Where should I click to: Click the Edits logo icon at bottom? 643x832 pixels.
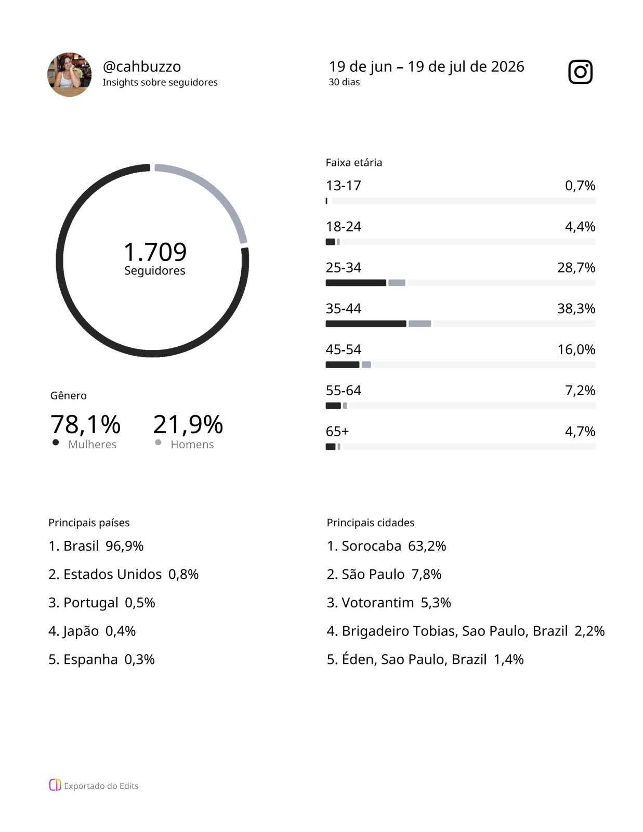55,785
